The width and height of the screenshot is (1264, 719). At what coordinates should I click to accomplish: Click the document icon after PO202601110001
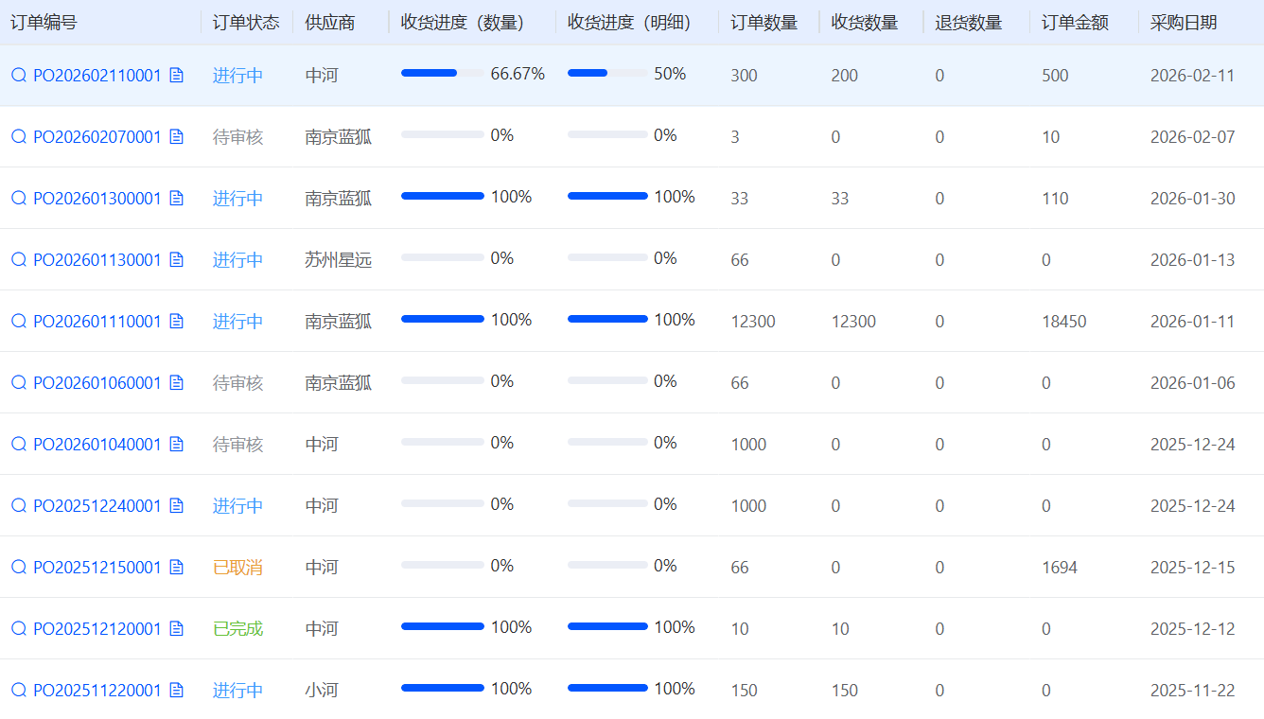tap(176, 321)
